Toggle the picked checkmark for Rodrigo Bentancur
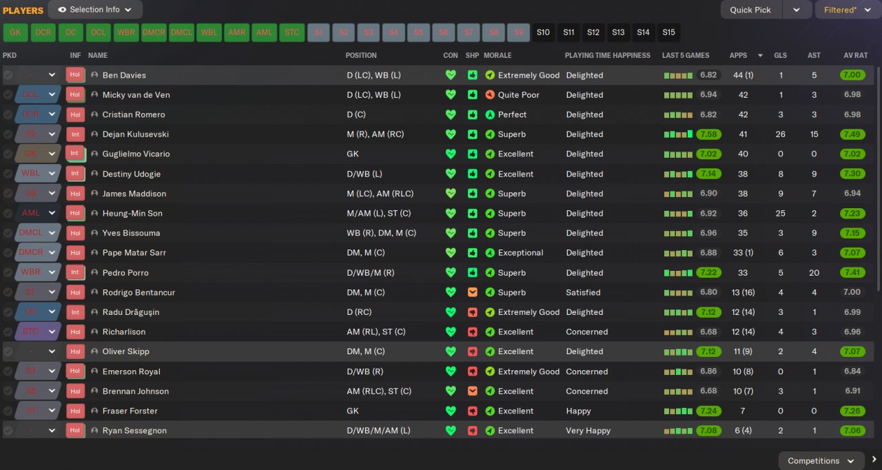The height and width of the screenshot is (470, 882). point(8,292)
